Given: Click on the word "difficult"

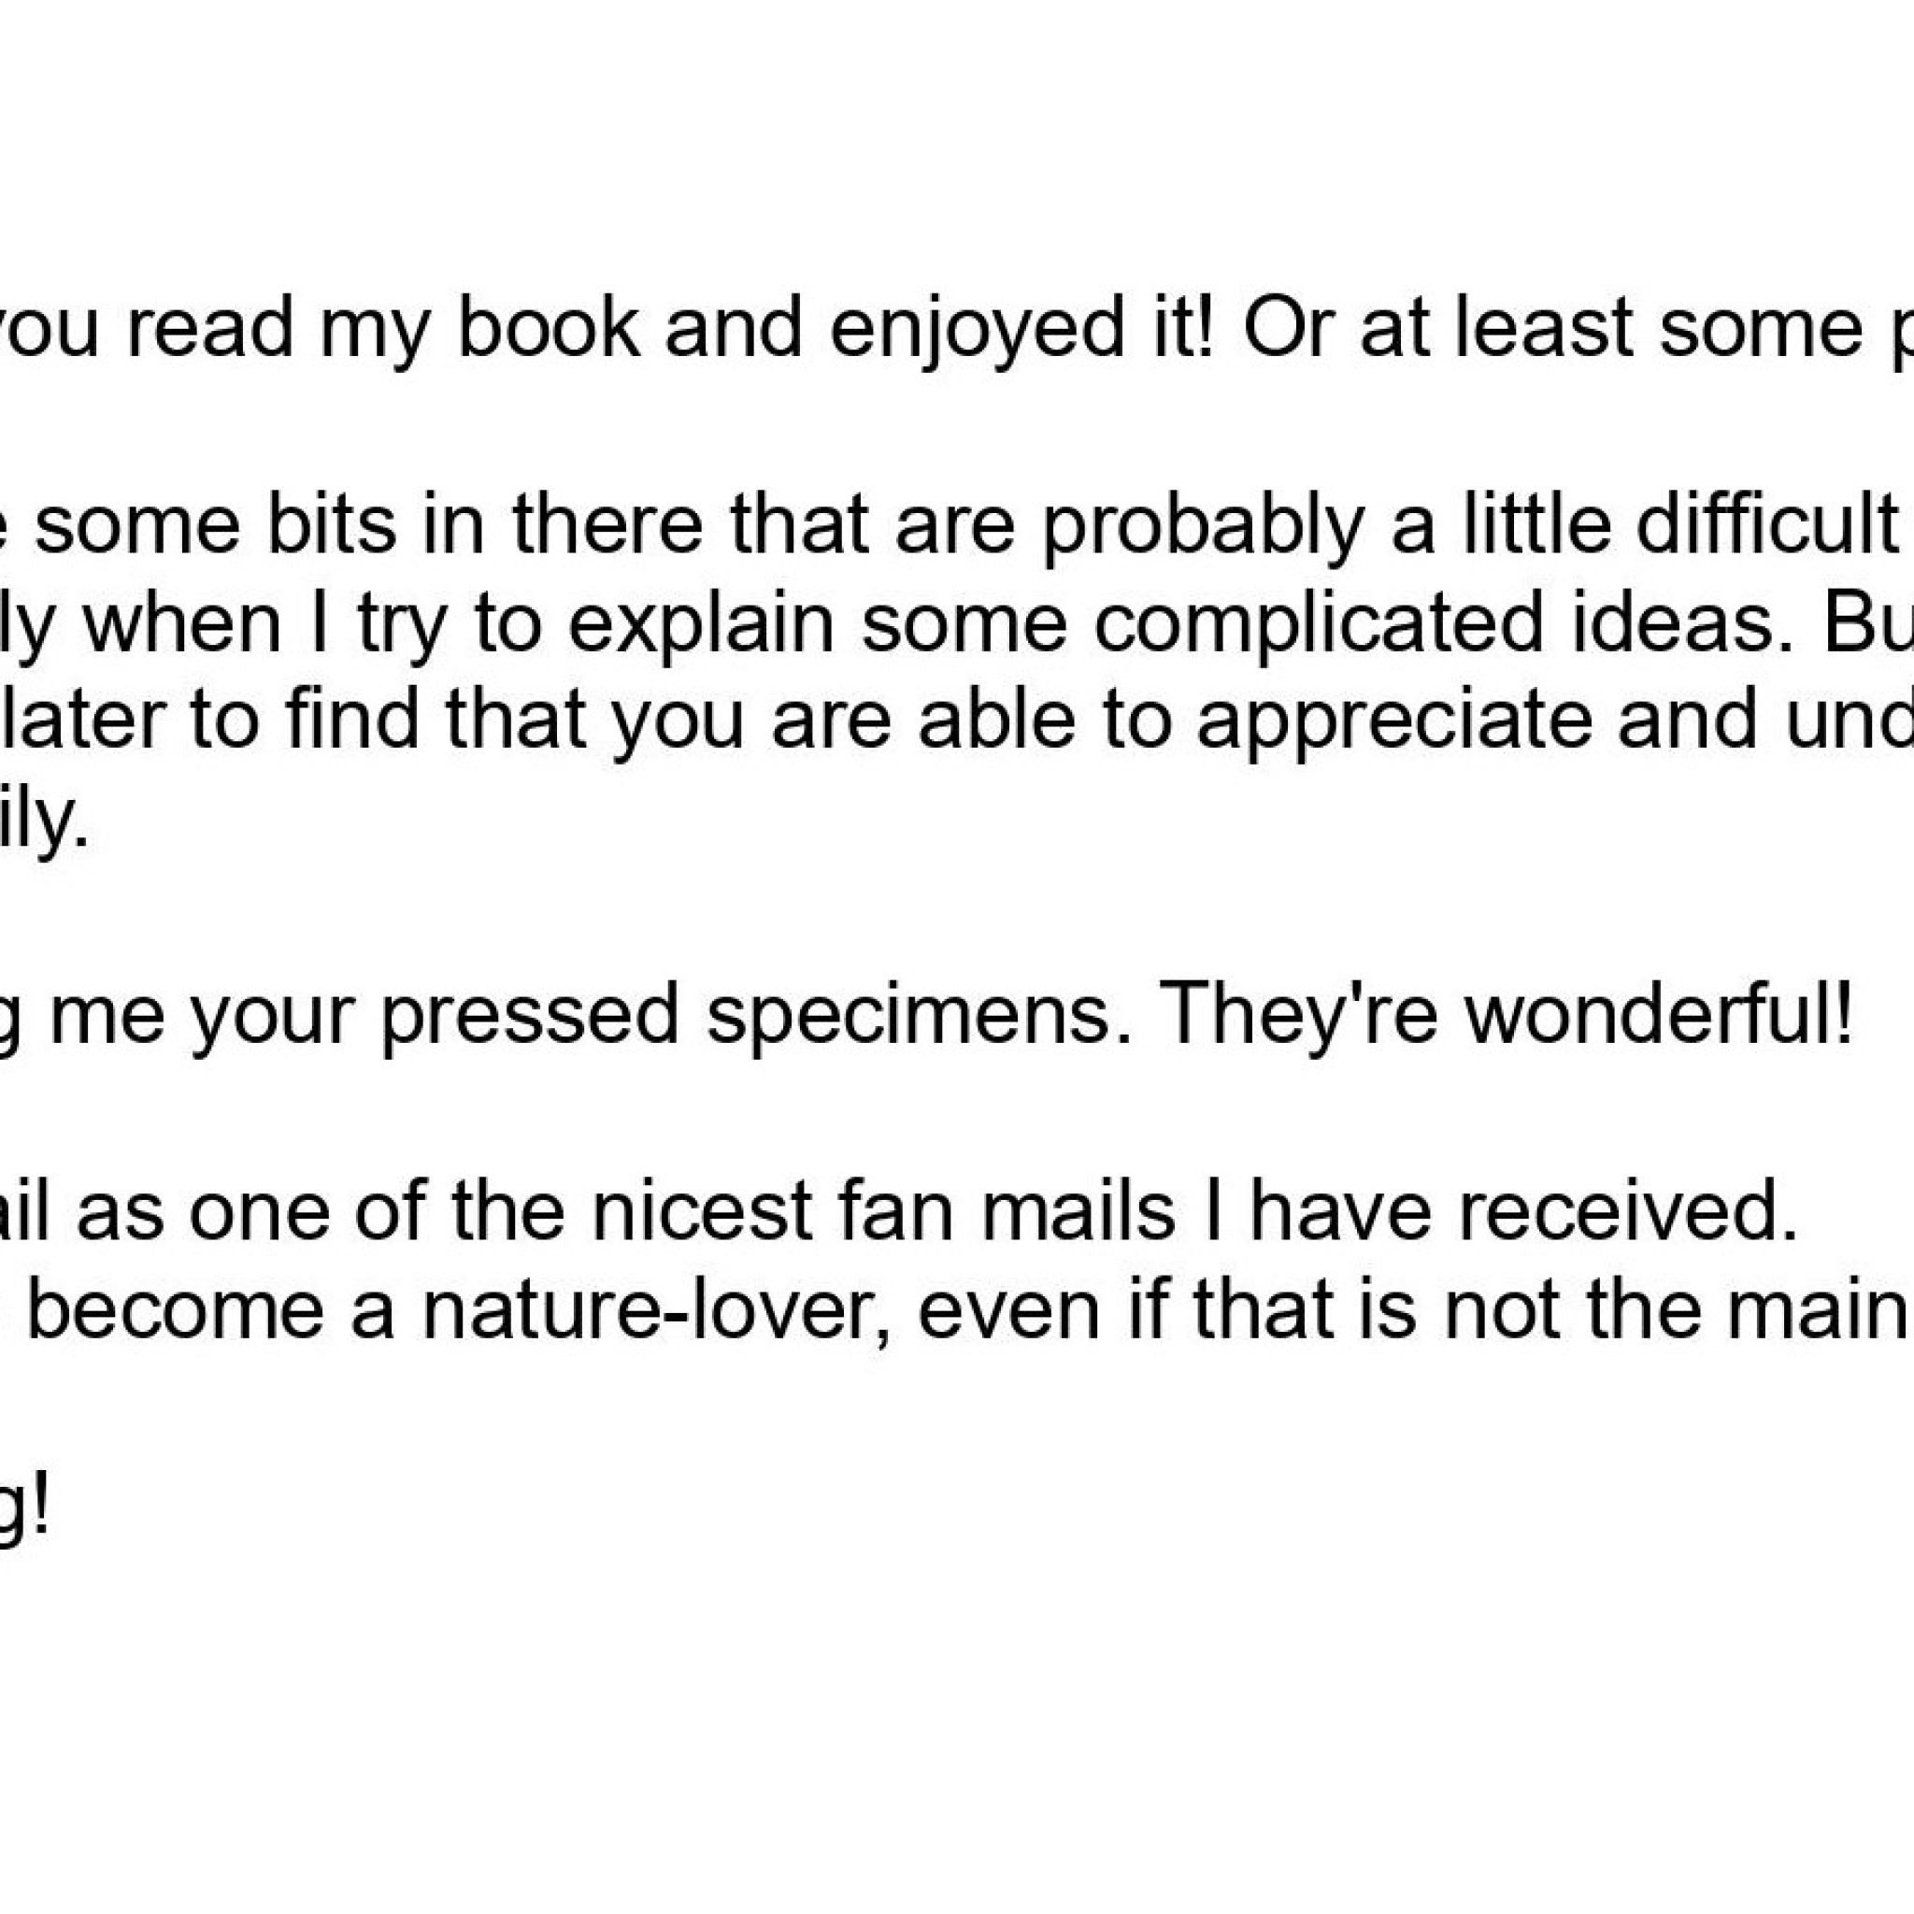Looking at the screenshot, I should coord(1765,526).
